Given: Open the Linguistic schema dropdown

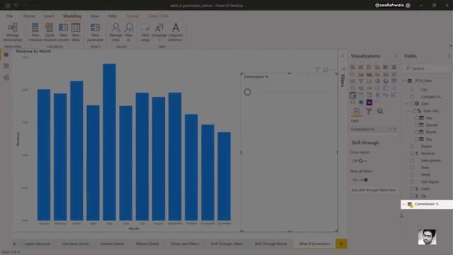Looking at the screenshot, I should [176, 32].
